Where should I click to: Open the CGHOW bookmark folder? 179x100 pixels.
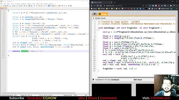pyautogui.click(x=102, y=9)
